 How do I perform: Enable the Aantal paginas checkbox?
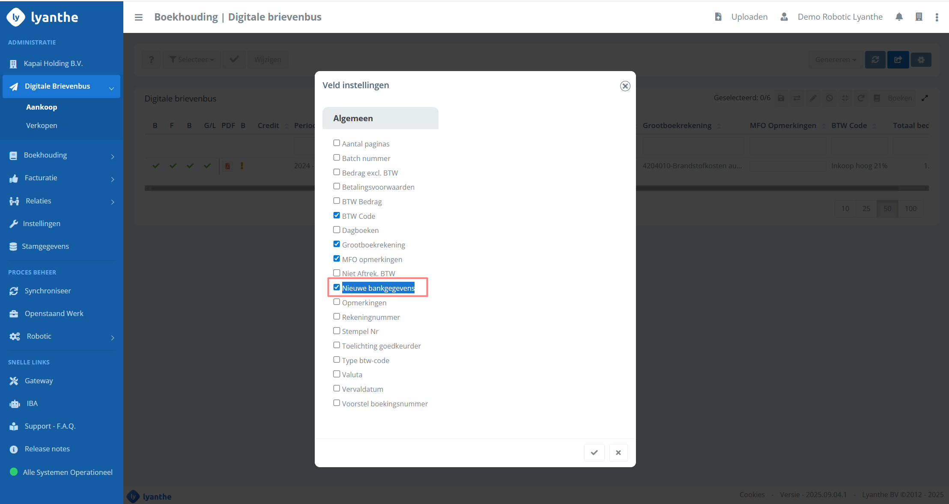pyautogui.click(x=337, y=143)
